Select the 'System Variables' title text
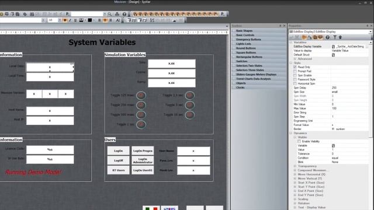 [x=102, y=43]
